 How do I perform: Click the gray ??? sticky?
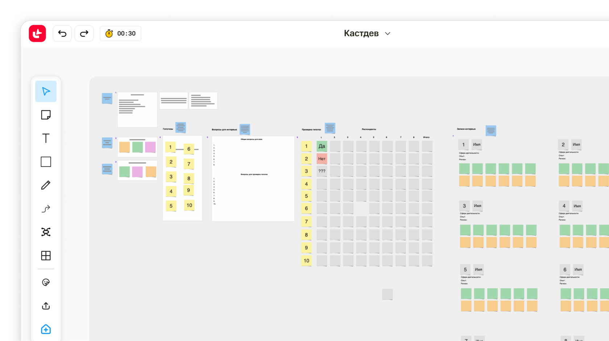point(322,171)
